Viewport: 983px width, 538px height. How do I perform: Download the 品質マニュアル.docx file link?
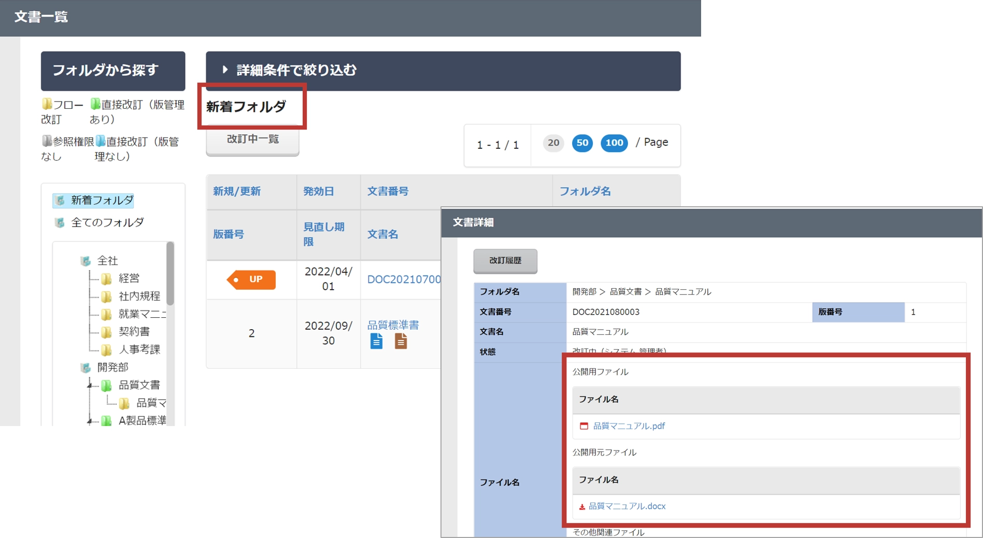[x=627, y=506]
